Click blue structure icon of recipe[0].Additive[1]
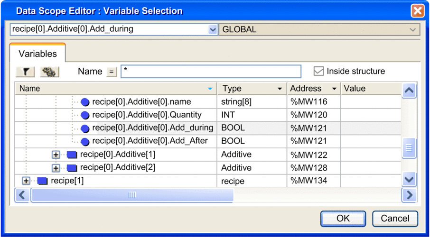Screen dimensions: 430x237 [x=72, y=155]
